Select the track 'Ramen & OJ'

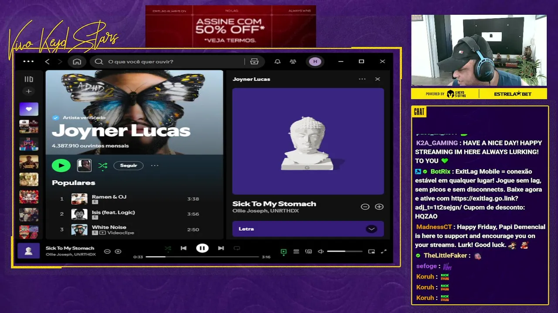109,196
